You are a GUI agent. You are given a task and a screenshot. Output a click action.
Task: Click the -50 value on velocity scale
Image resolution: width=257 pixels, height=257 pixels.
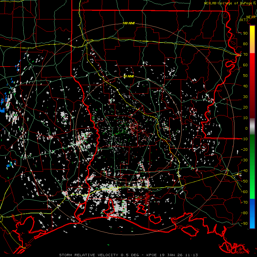(244, 181)
